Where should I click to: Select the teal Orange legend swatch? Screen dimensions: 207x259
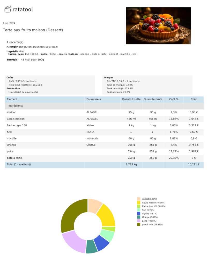coord(138,217)
